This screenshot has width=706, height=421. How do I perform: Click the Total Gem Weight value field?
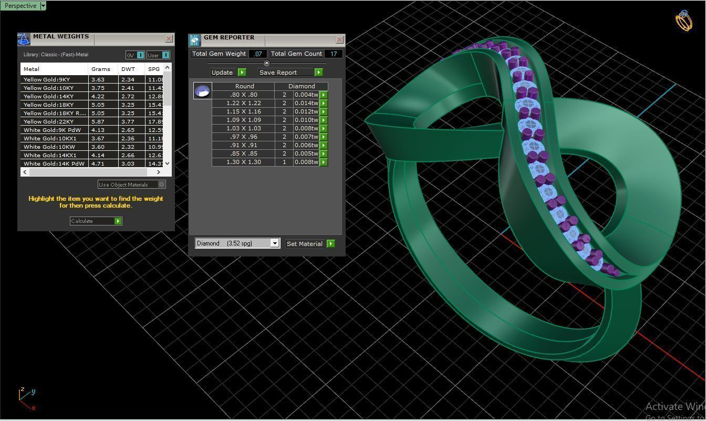[x=258, y=54]
